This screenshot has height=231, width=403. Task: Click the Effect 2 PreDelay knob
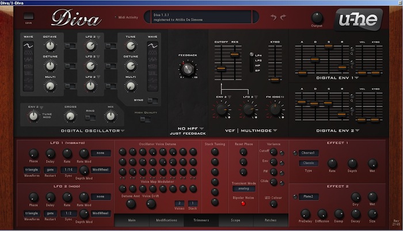tap(305, 214)
